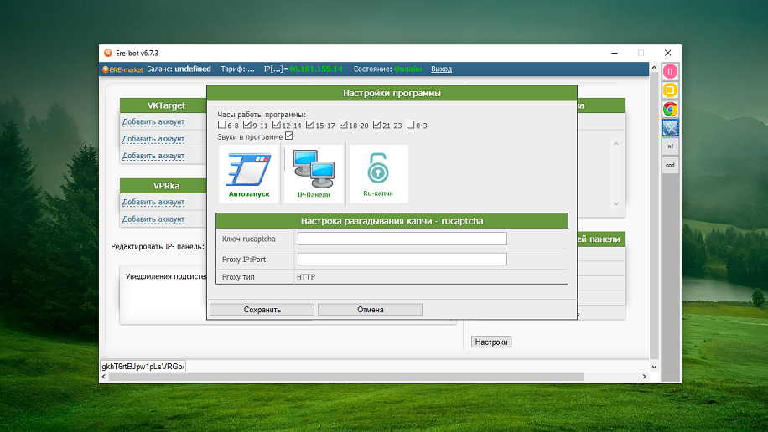Select the HTTP proxy type value
The image size is (768, 432).
pyautogui.click(x=306, y=277)
